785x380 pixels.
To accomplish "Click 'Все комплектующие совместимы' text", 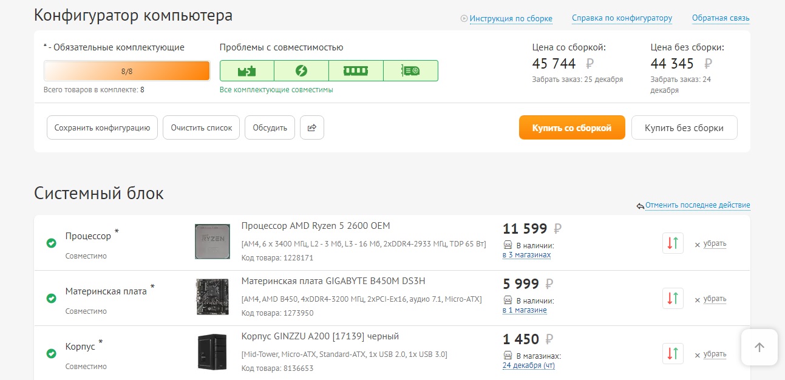I will tap(276, 90).
